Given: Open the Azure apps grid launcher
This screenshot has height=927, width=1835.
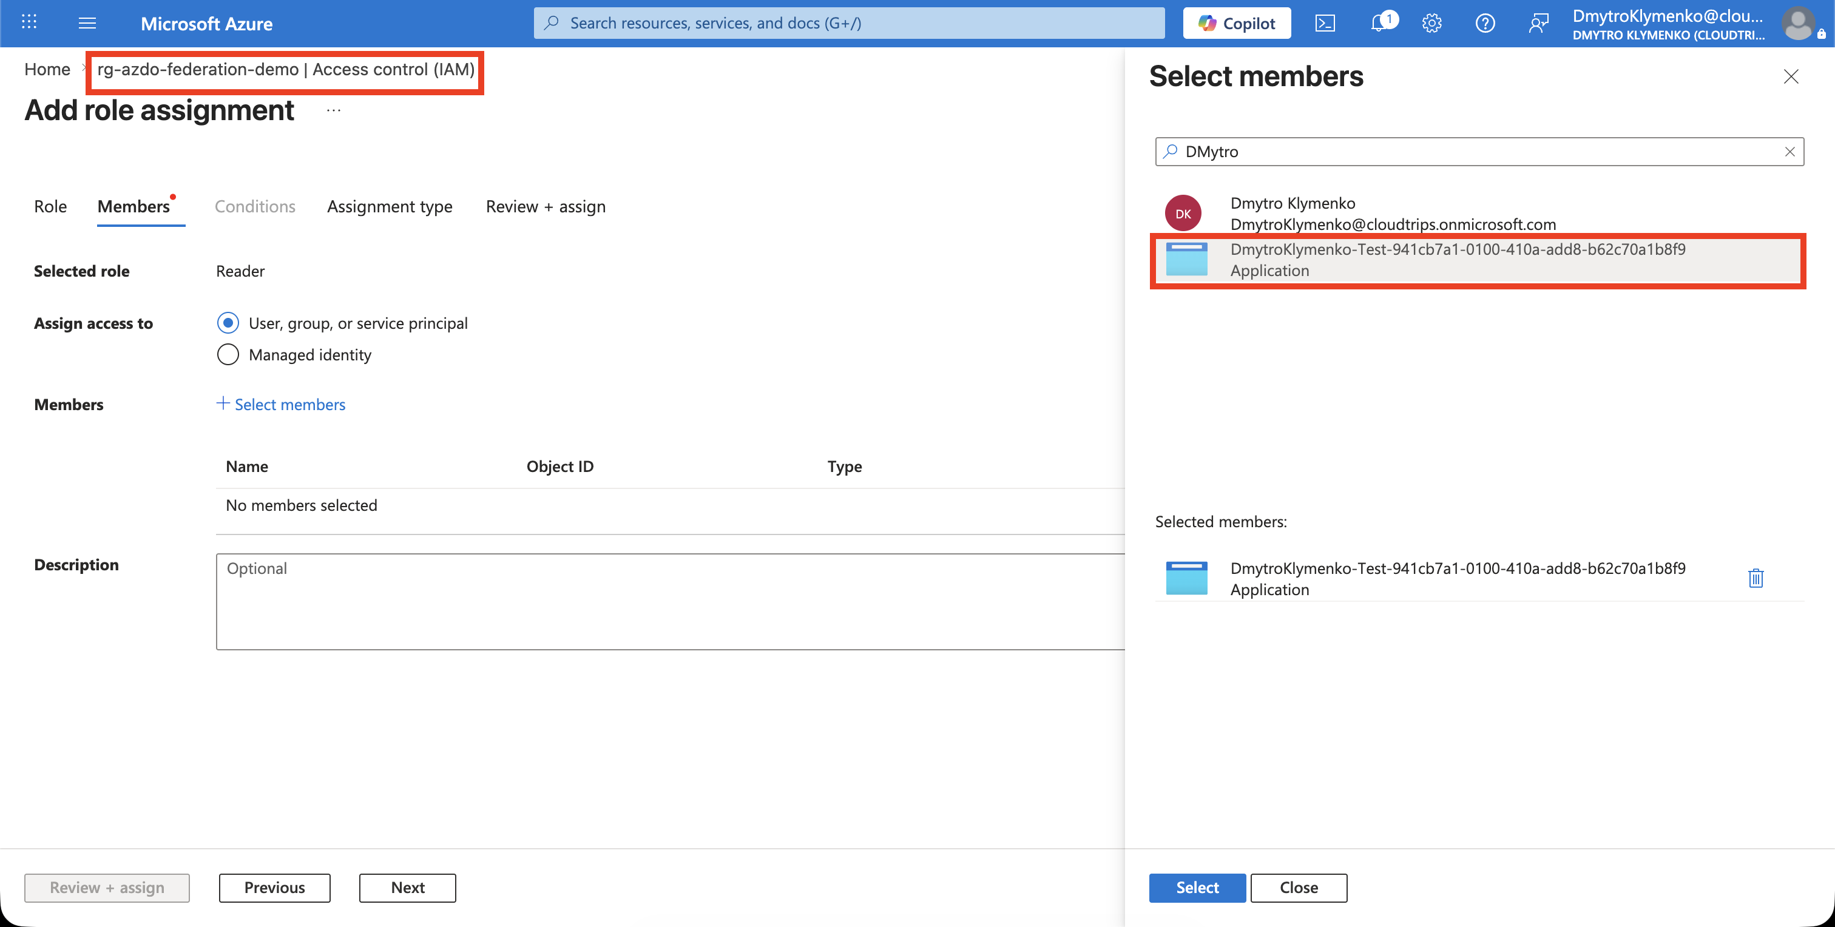Looking at the screenshot, I should (x=29, y=23).
